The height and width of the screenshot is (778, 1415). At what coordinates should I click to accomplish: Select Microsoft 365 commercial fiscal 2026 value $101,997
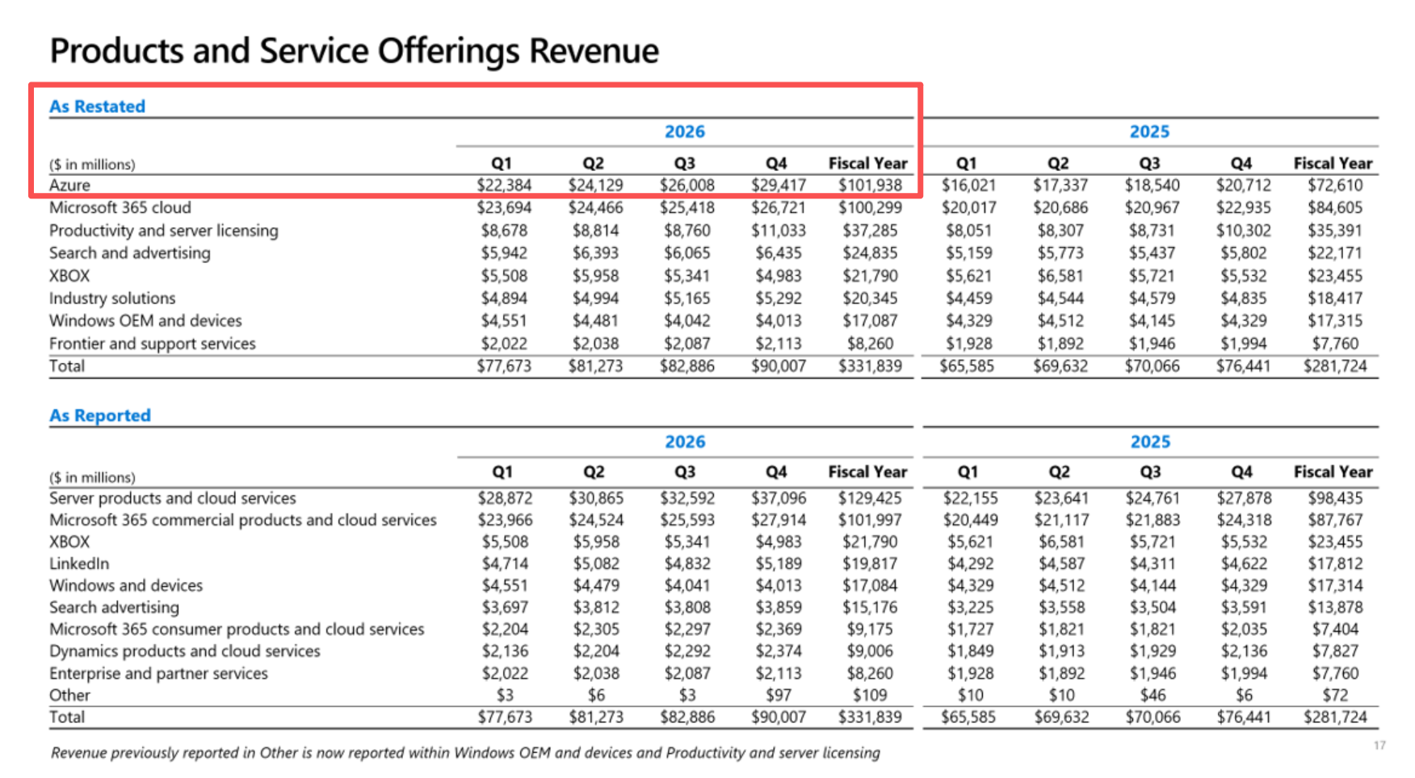[870, 521]
